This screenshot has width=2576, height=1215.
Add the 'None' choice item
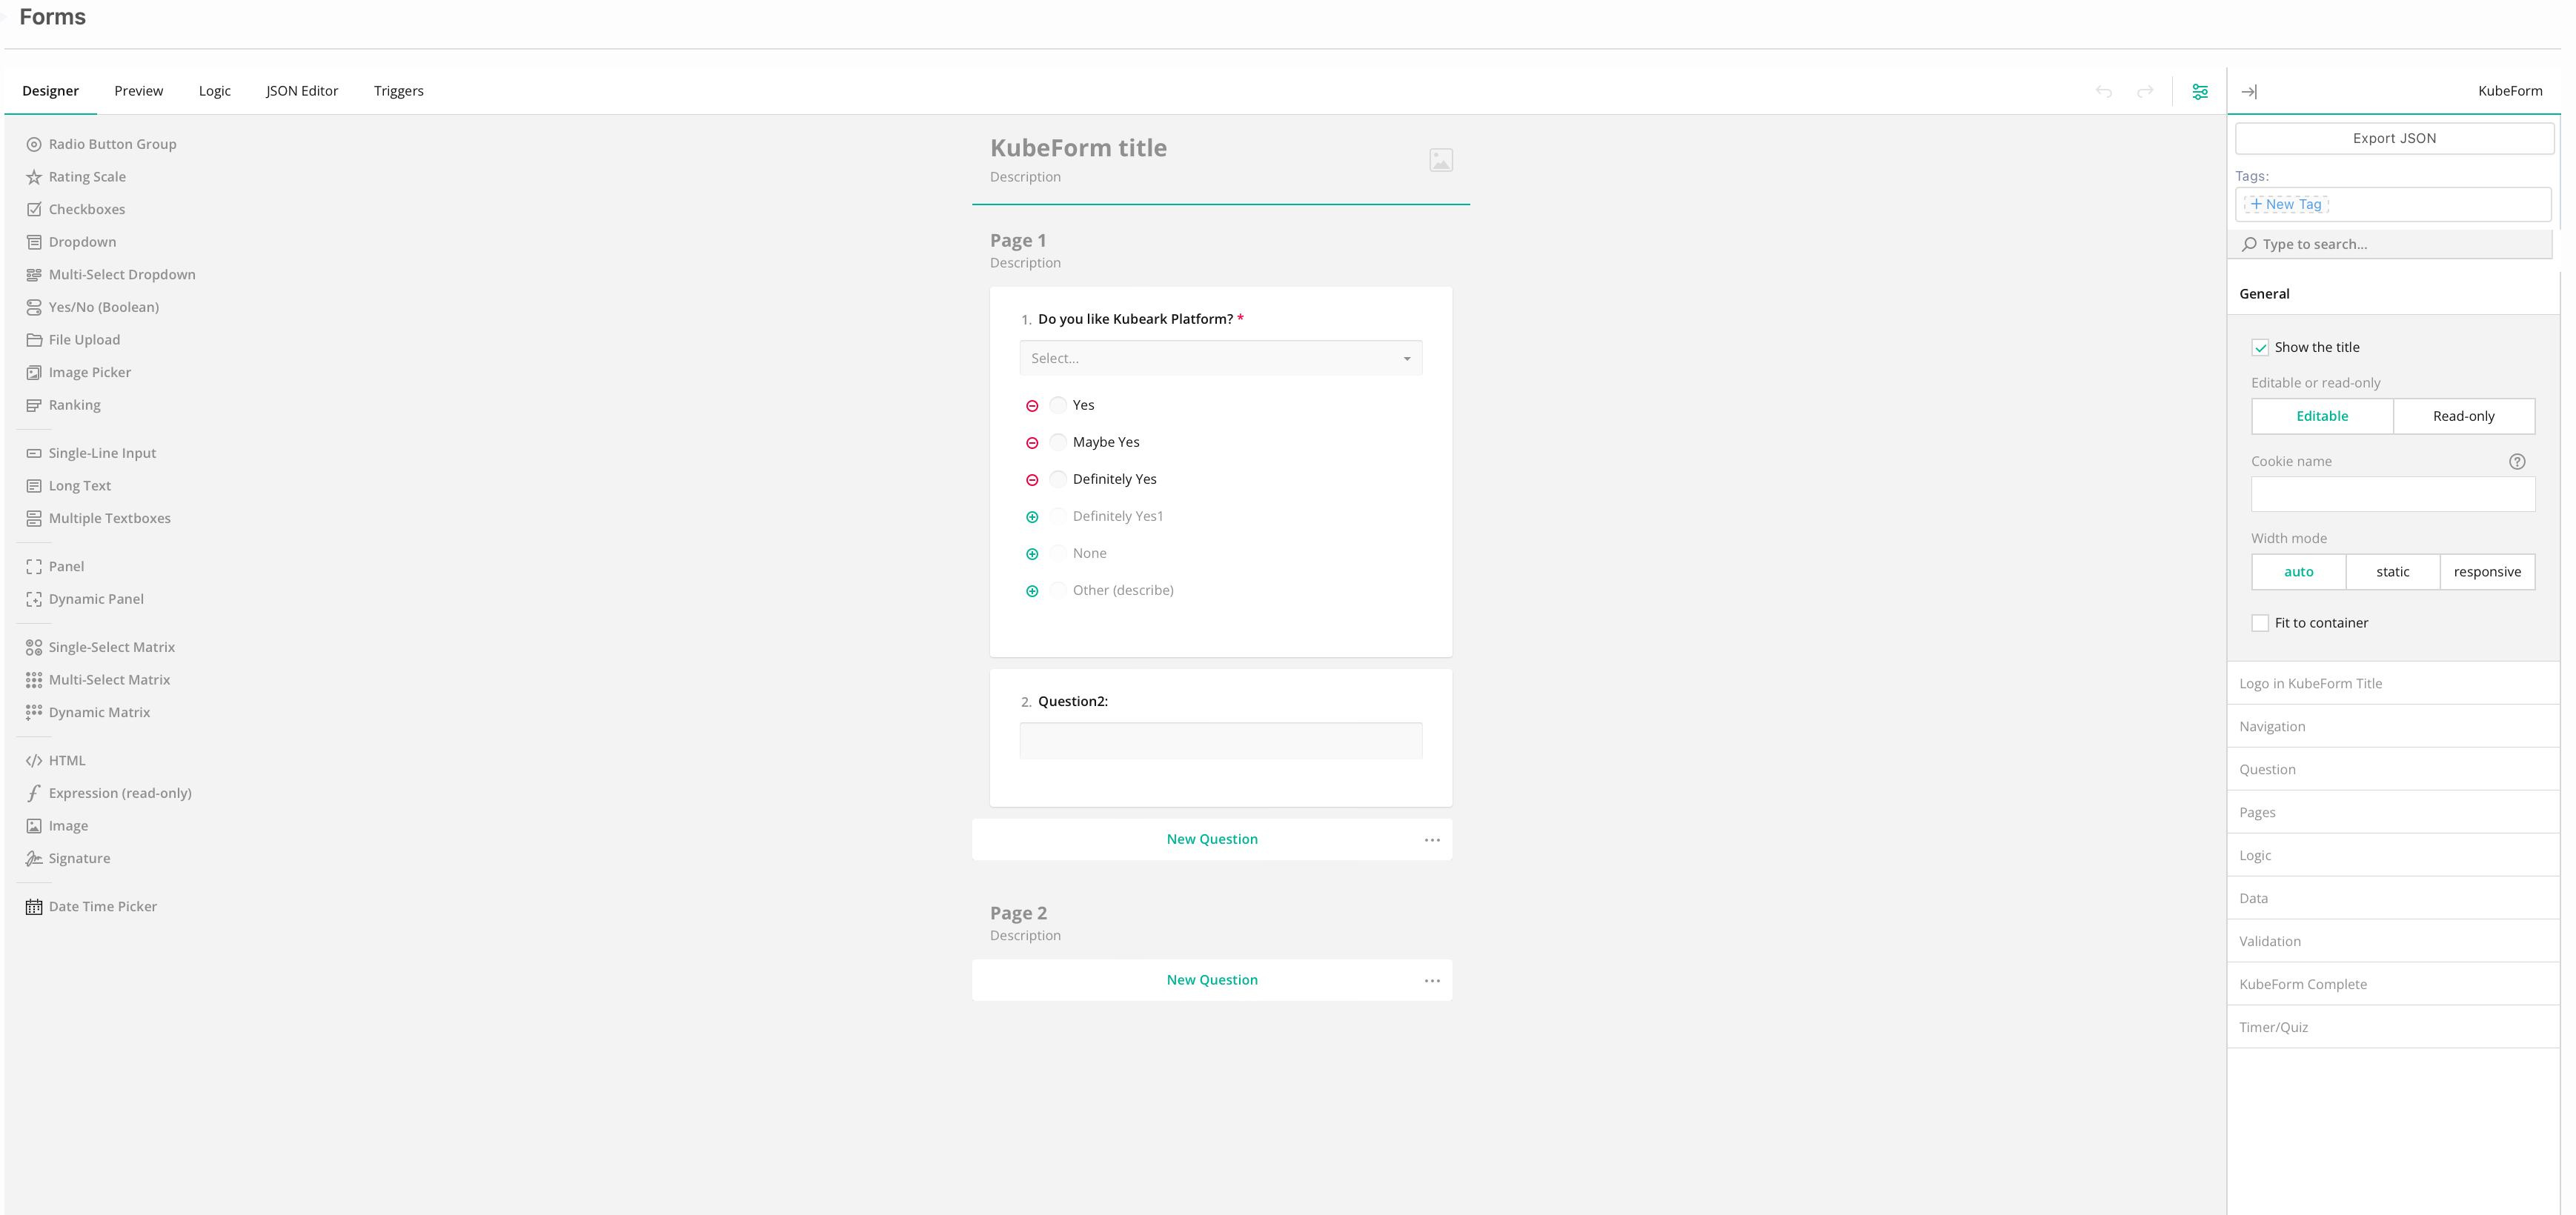click(x=1032, y=554)
